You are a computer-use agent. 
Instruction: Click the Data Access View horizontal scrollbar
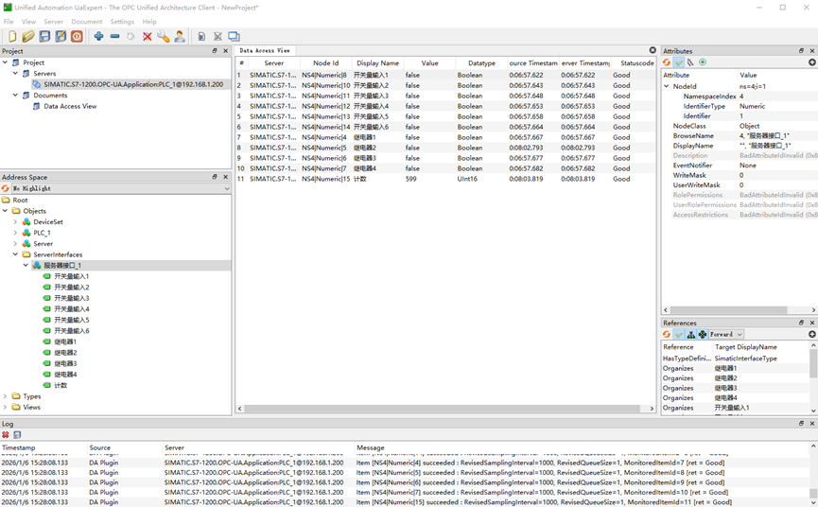(442, 409)
